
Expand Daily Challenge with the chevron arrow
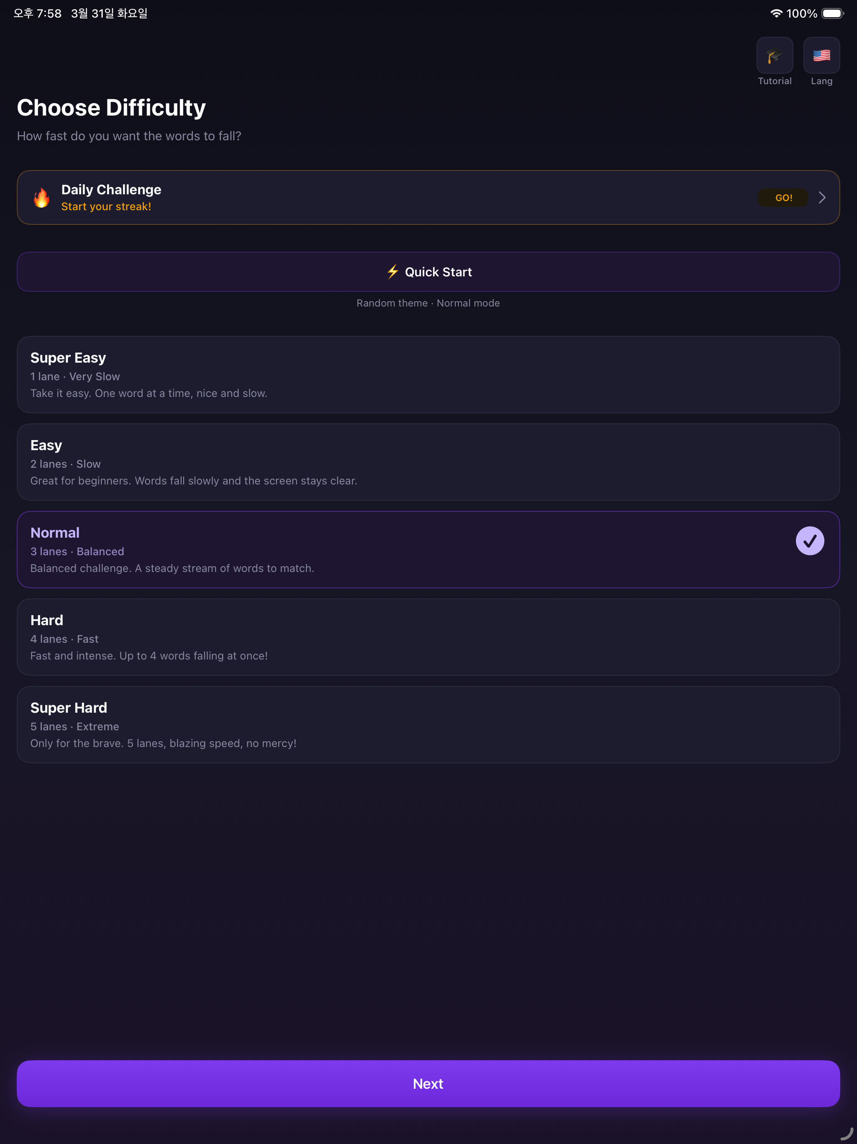pyautogui.click(x=822, y=198)
